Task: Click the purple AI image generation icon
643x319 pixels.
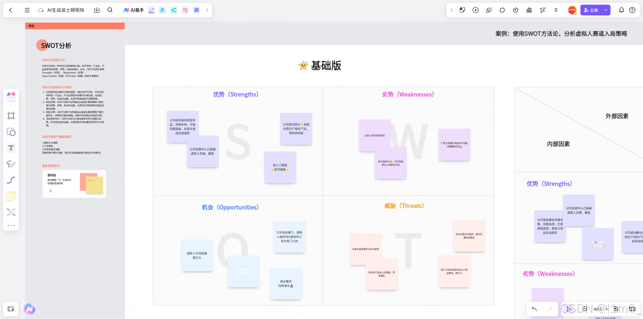Action: point(151,10)
